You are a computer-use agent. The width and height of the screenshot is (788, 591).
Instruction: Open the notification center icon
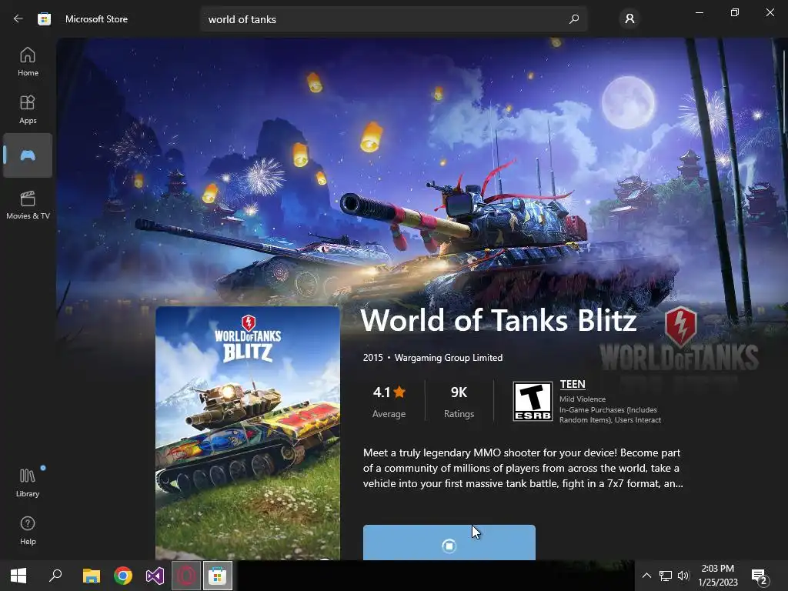click(760, 576)
